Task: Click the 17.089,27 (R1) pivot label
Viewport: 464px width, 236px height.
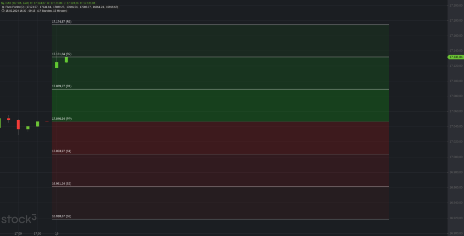Action: [x=62, y=86]
